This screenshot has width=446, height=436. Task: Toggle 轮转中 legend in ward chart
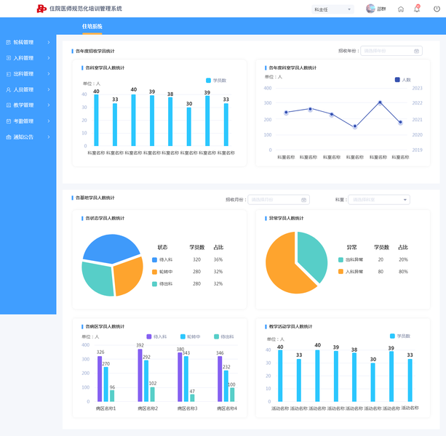pos(191,336)
